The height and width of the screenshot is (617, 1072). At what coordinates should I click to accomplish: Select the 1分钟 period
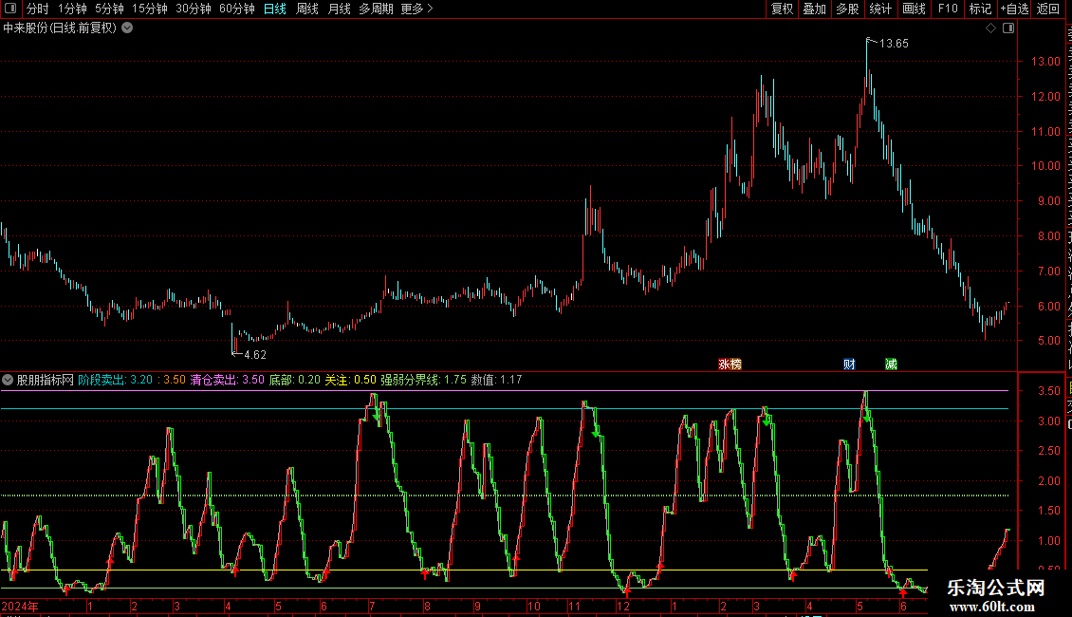(72, 9)
